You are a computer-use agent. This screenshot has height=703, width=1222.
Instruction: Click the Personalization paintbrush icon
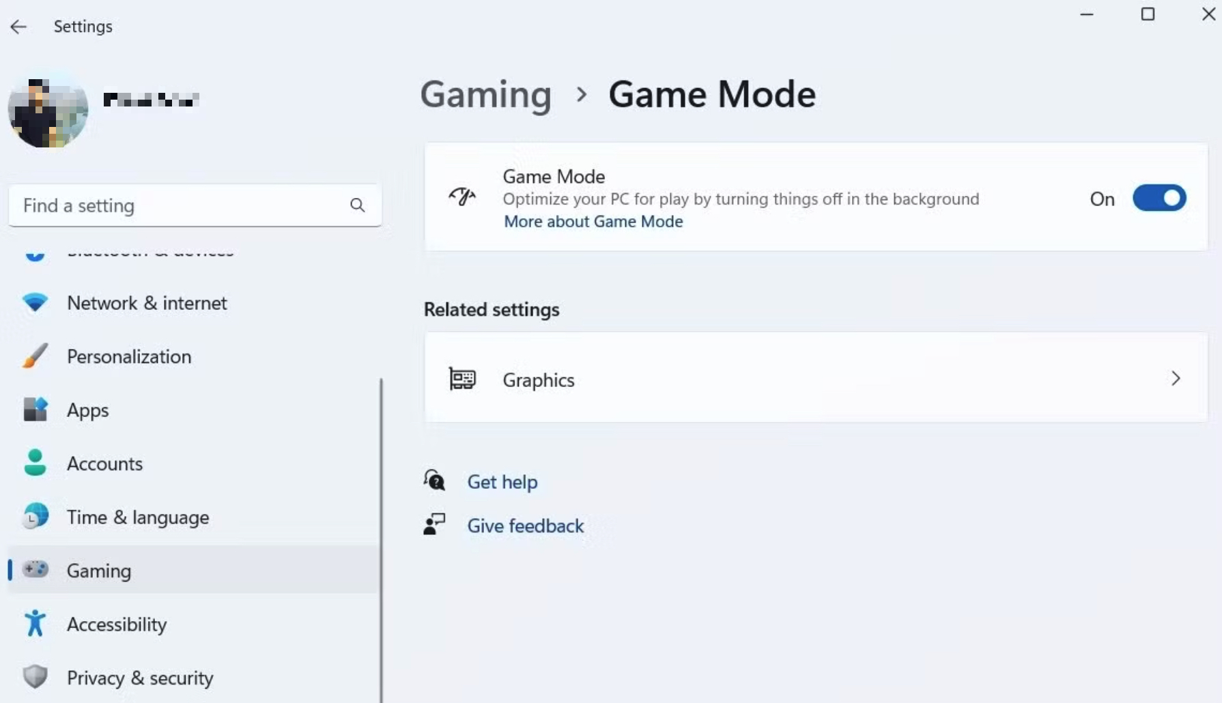(x=35, y=356)
